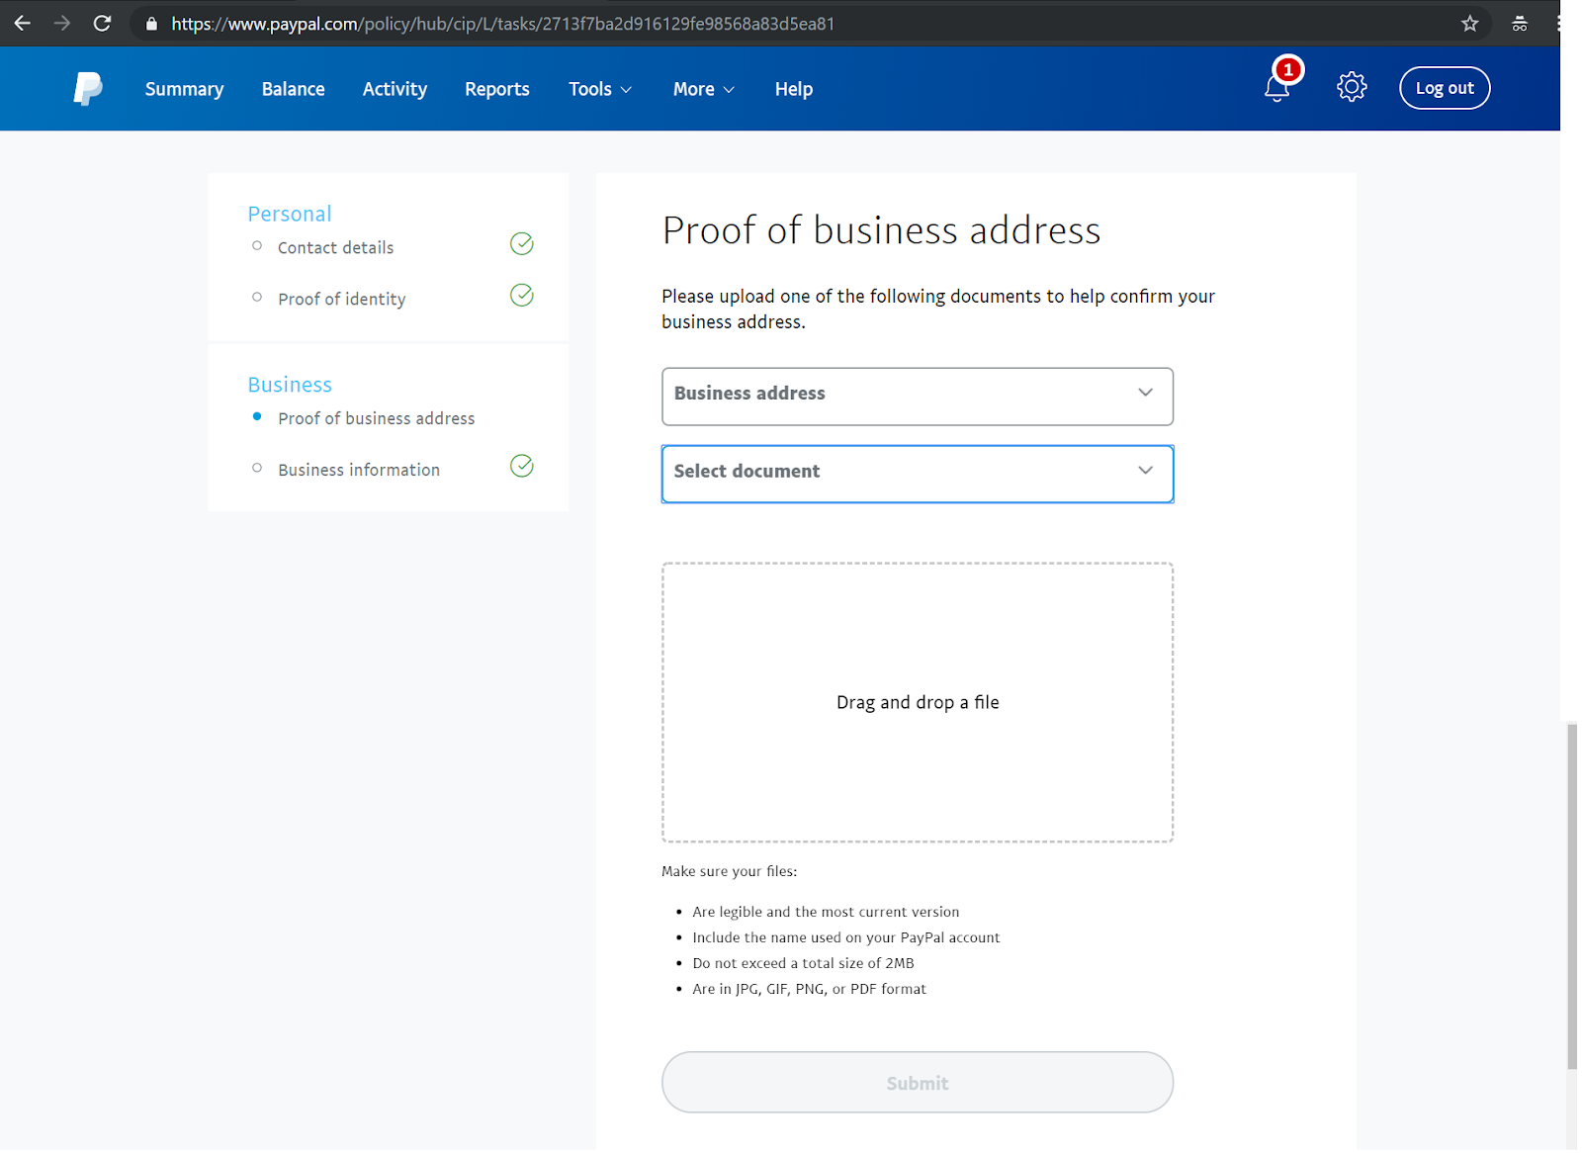Click the Log out button
The image size is (1582, 1153).
click(x=1444, y=88)
